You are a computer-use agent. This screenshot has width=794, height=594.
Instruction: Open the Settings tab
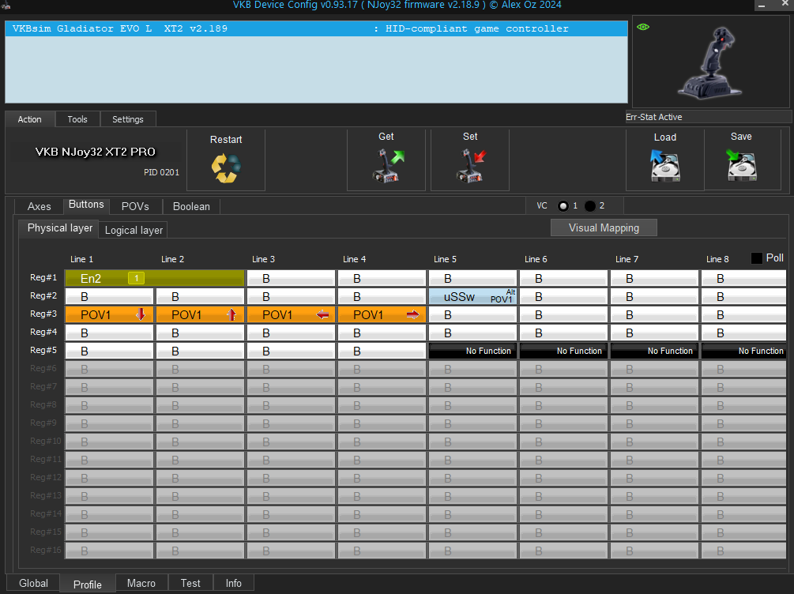pos(128,119)
